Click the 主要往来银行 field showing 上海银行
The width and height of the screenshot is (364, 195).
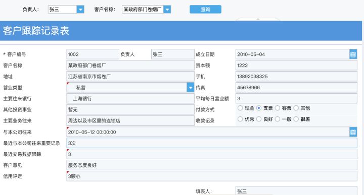[130, 99]
